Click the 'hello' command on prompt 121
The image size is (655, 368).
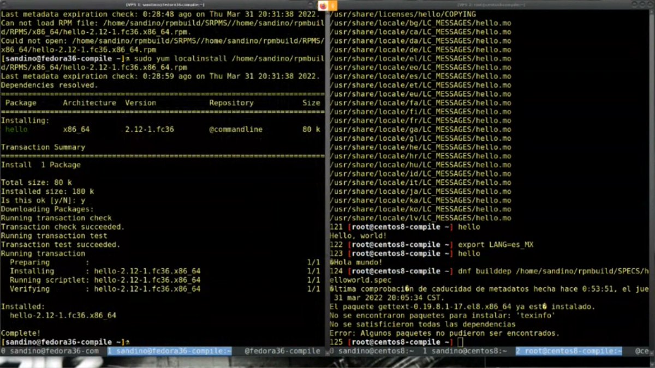[469, 227]
